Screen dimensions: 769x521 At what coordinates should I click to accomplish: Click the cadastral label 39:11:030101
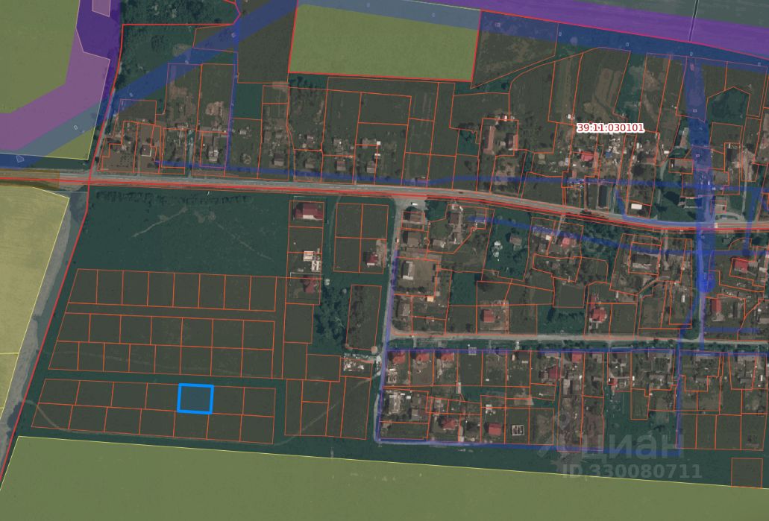click(610, 128)
